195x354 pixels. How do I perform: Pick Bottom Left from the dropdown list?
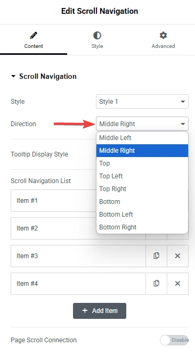pos(142,215)
